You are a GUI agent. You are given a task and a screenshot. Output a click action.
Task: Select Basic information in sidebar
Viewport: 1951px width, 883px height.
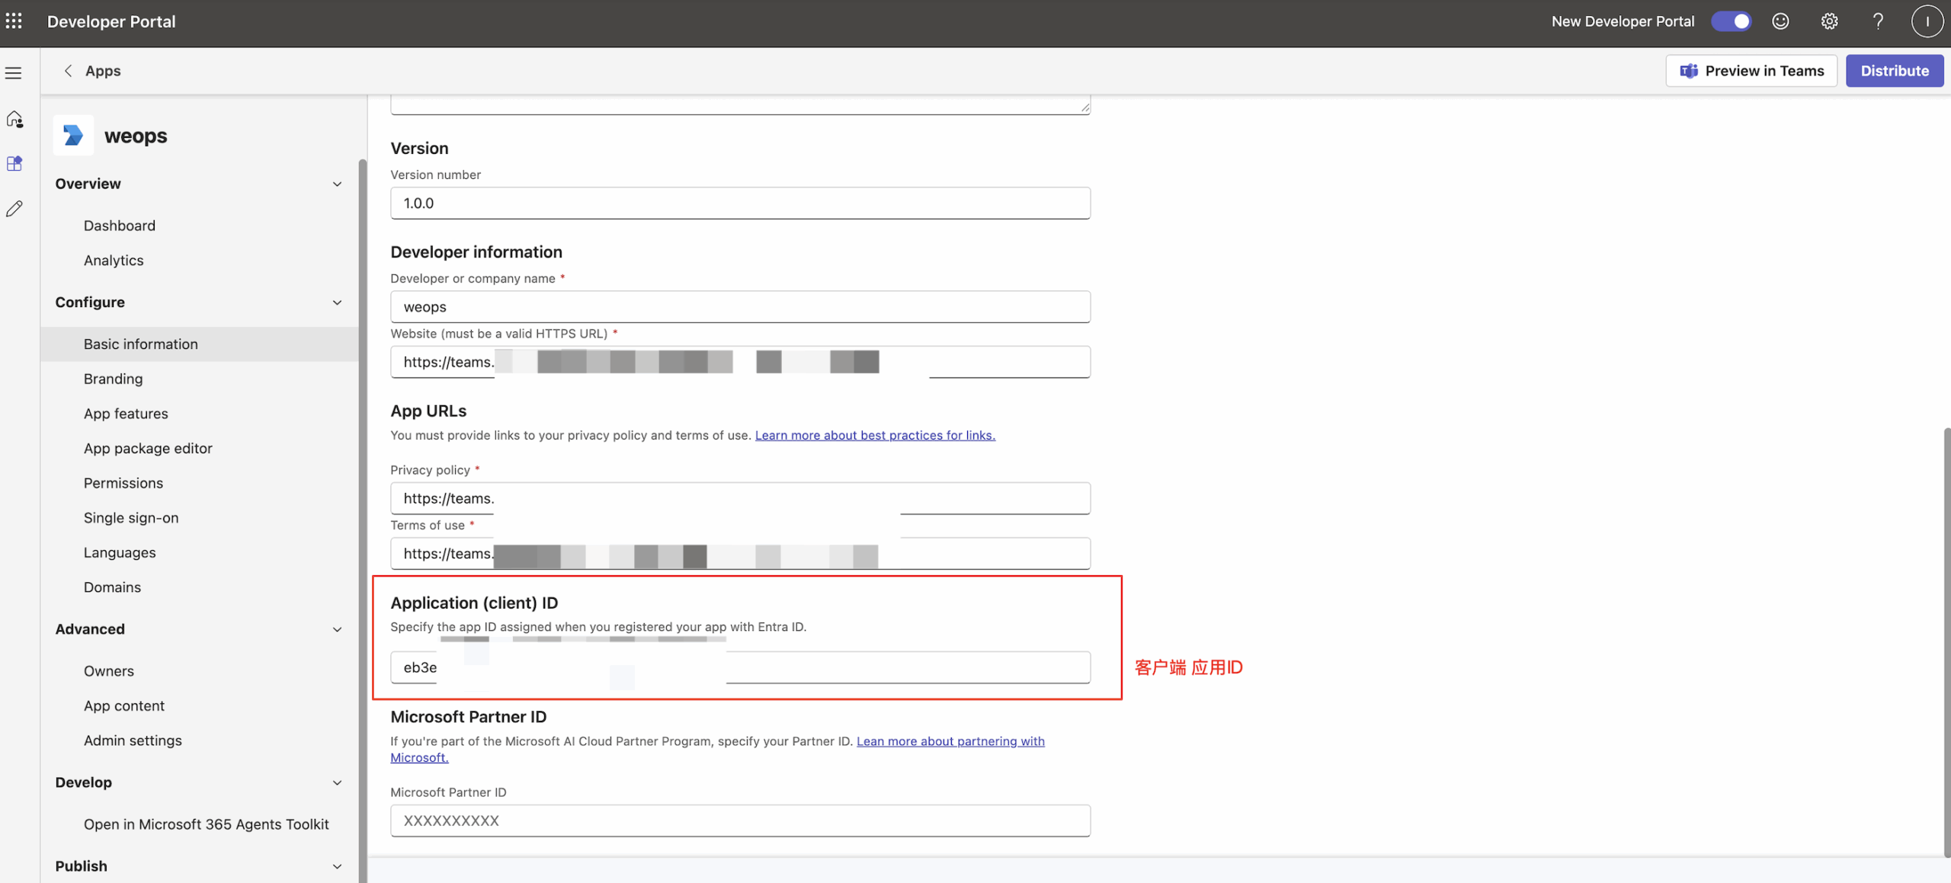pos(200,344)
